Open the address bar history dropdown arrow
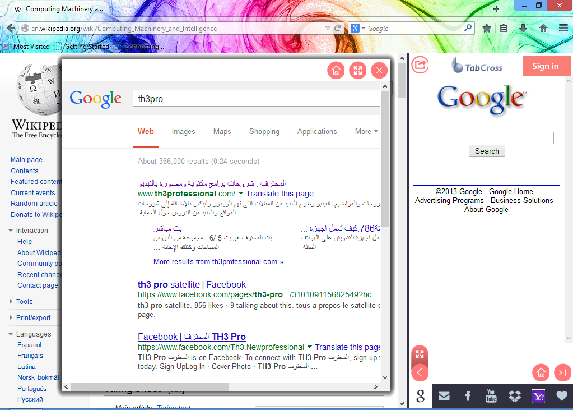 (328, 28)
